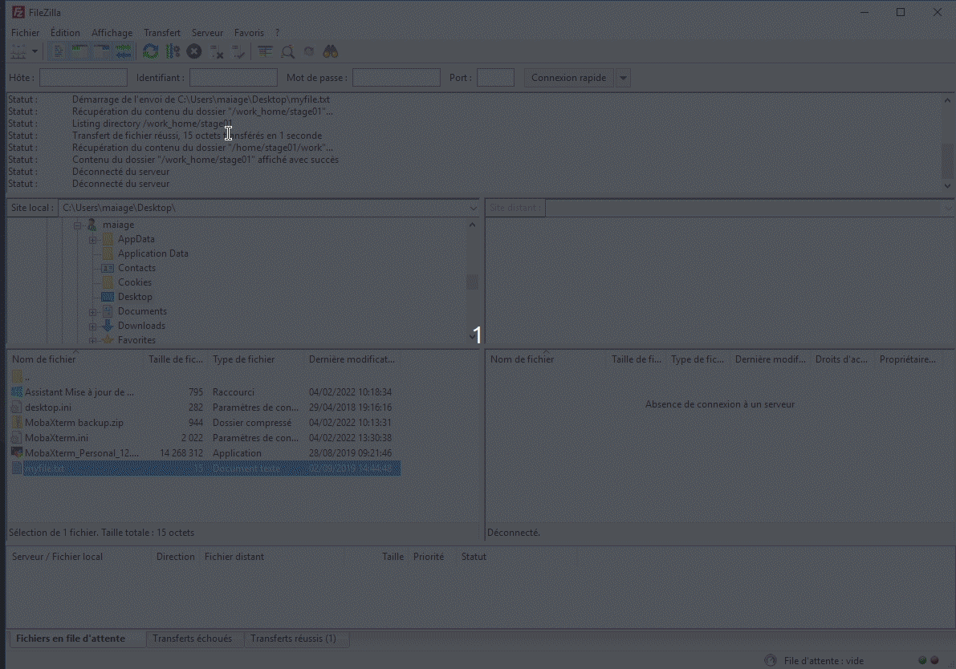Toggle the remote directory tree display

[x=102, y=52]
